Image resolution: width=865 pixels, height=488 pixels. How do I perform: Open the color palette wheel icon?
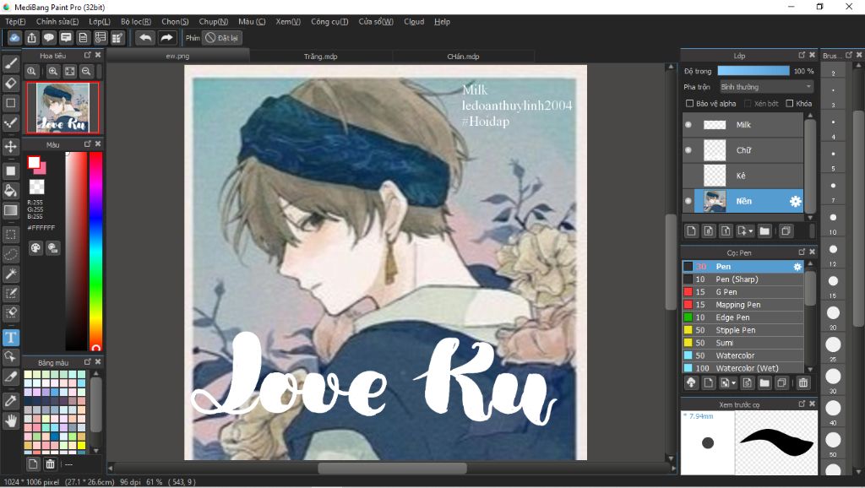(x=35, y=247)
